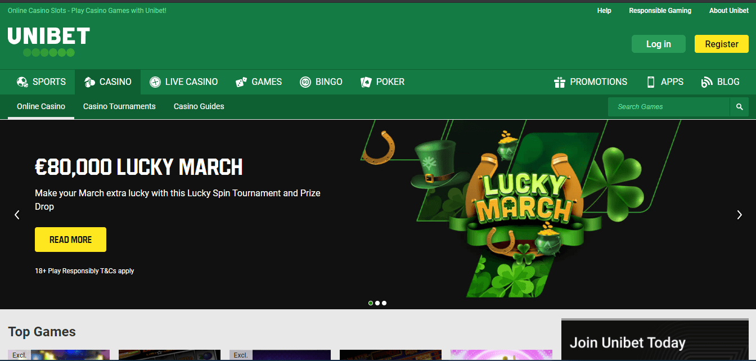
Task: Go to Live Casino
Action: pos(184,82)
